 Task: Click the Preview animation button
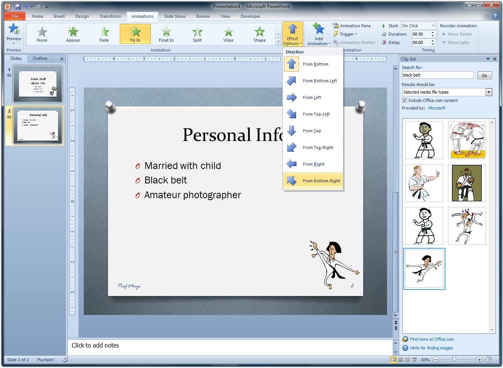[x=14, y=33]
